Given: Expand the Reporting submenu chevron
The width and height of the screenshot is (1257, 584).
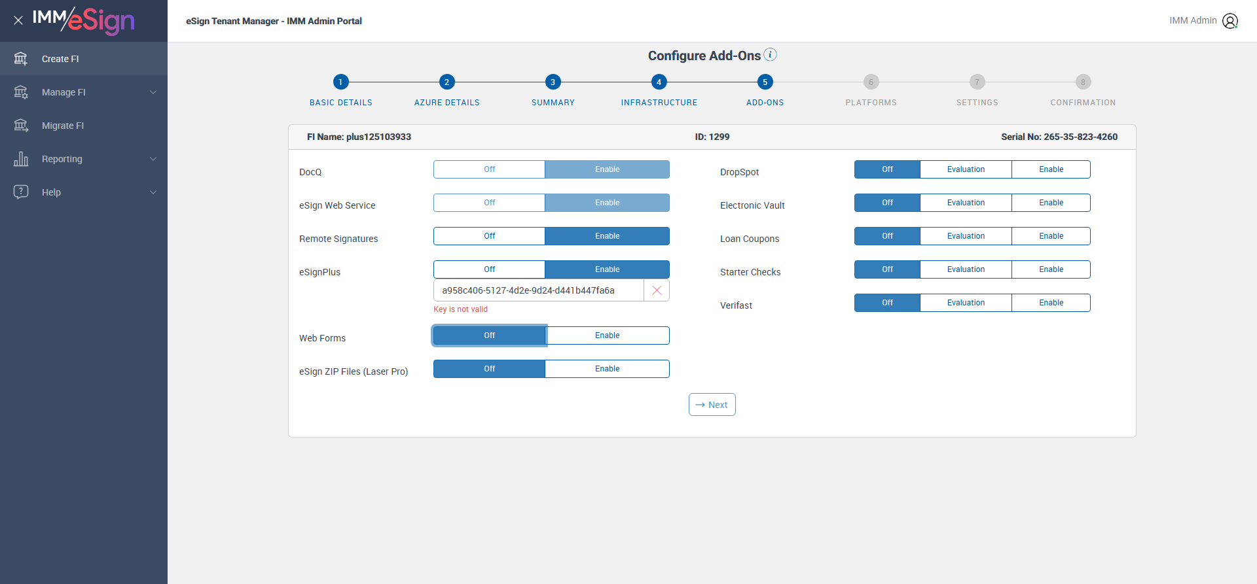Looking at the screenshot, I should click(x=153, y=159).
